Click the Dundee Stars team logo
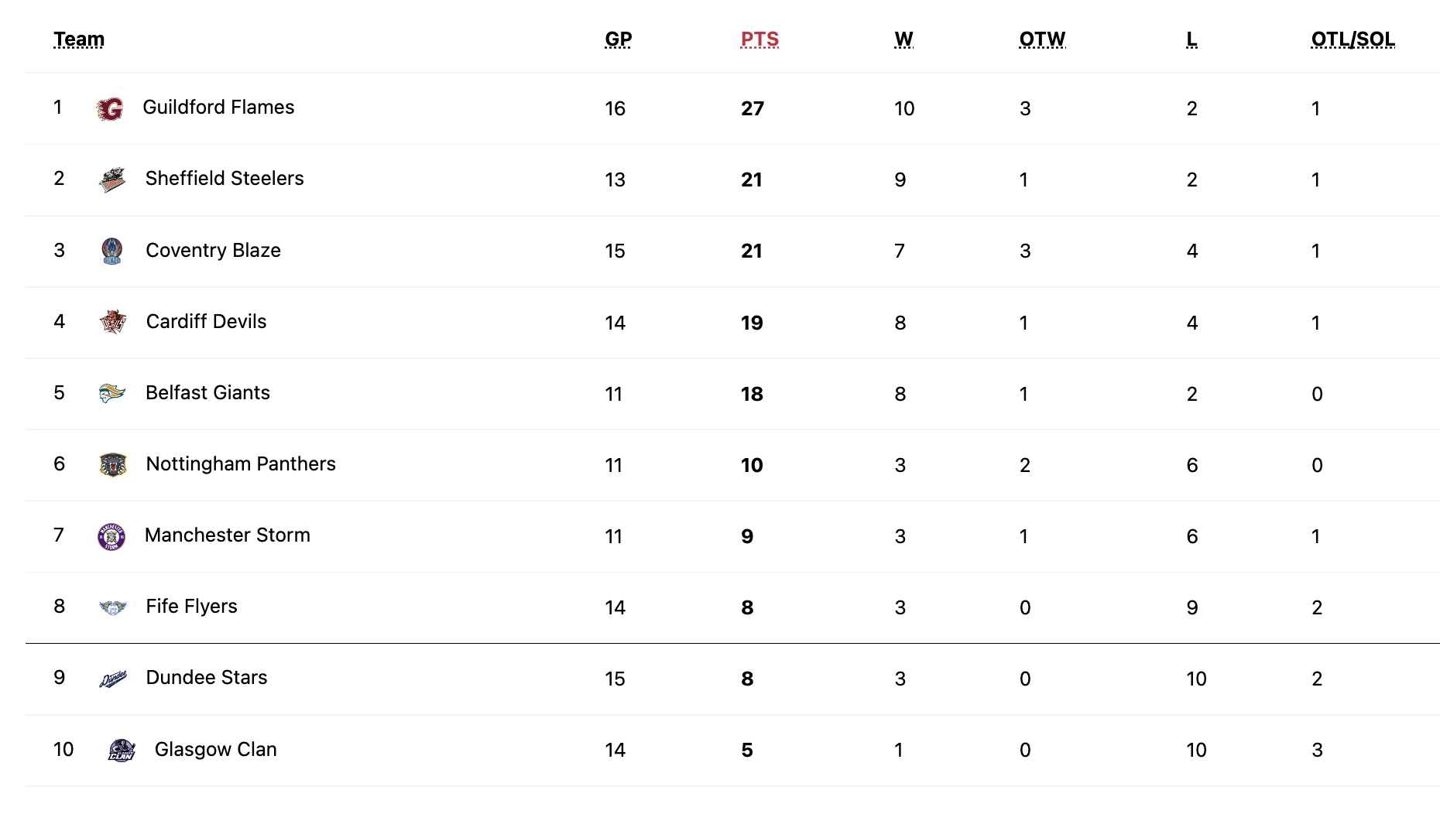1440x814 pixels. pyautogui.click(x=113, y=679)
